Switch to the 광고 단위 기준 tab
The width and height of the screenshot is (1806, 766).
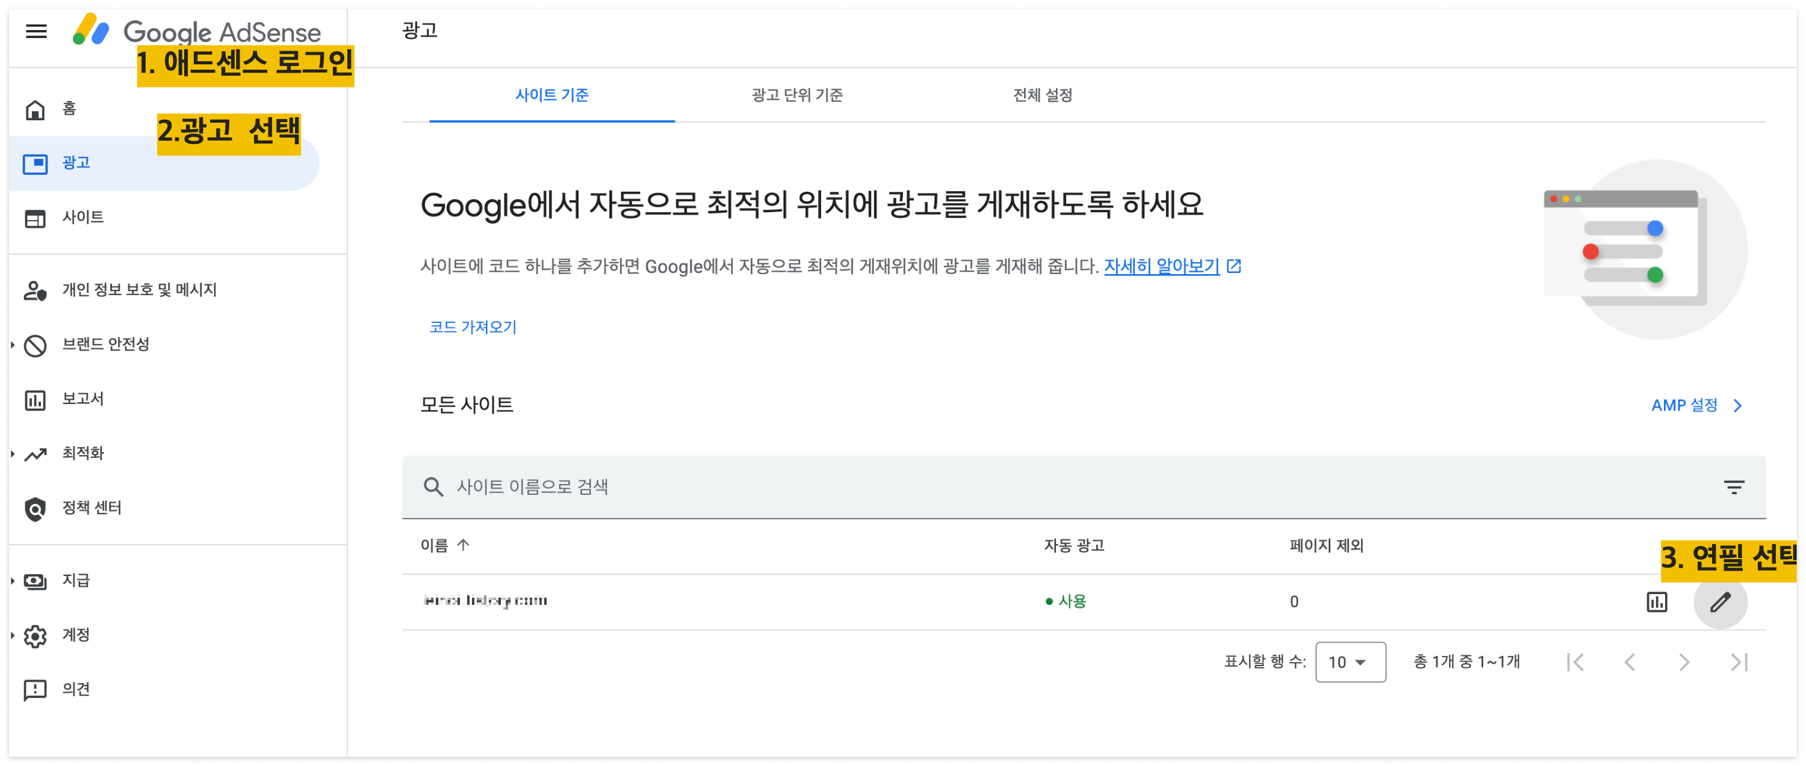(x=797, y=95)
